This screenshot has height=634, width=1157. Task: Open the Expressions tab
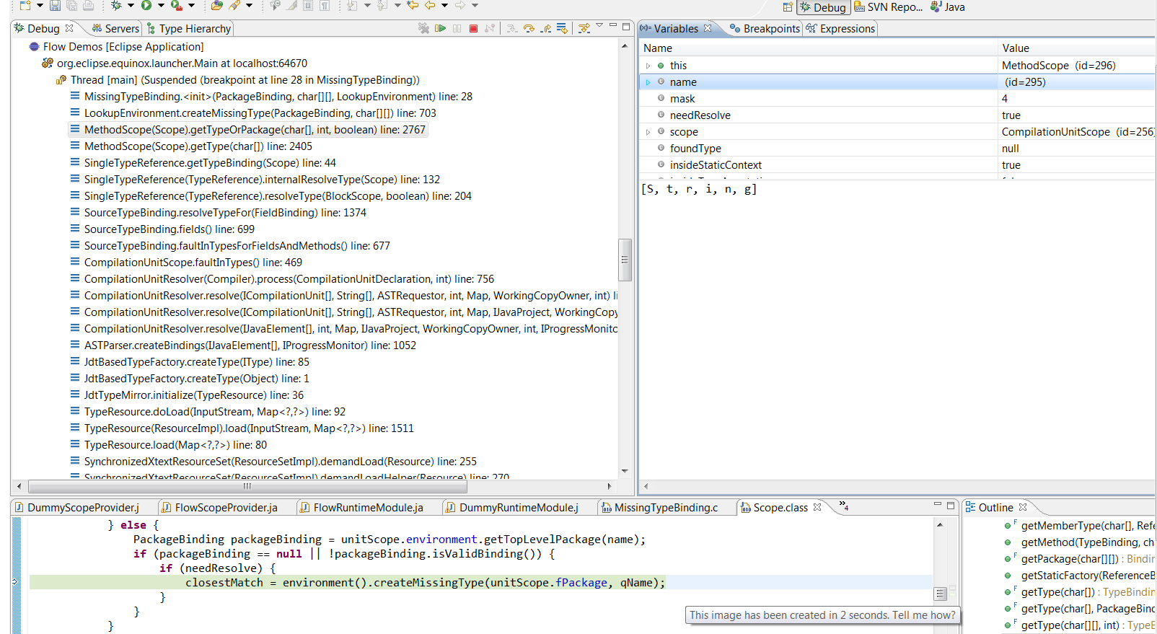click(x=840, y=29)
